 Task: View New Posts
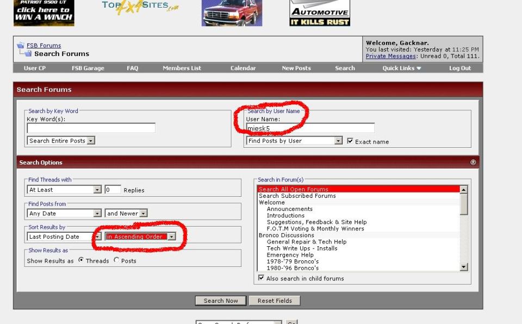296,68
